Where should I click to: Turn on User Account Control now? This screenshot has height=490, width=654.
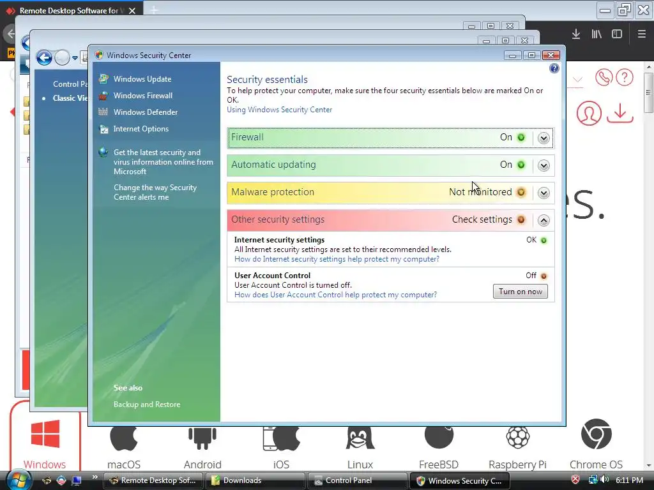click(x=520, y=291)
